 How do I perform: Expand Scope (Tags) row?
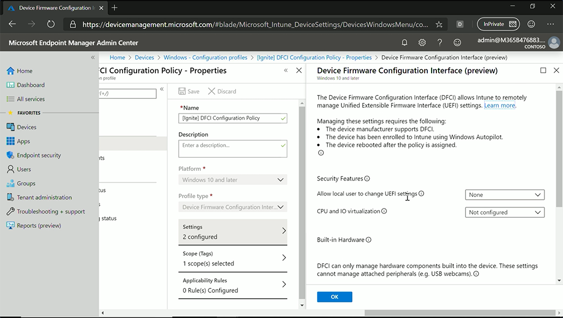click(233, 259)
